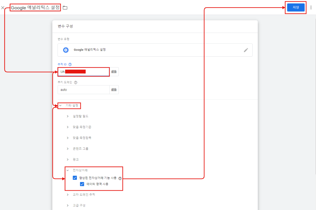Expand the 콘텐츠 그룹 section

(77, 149)
